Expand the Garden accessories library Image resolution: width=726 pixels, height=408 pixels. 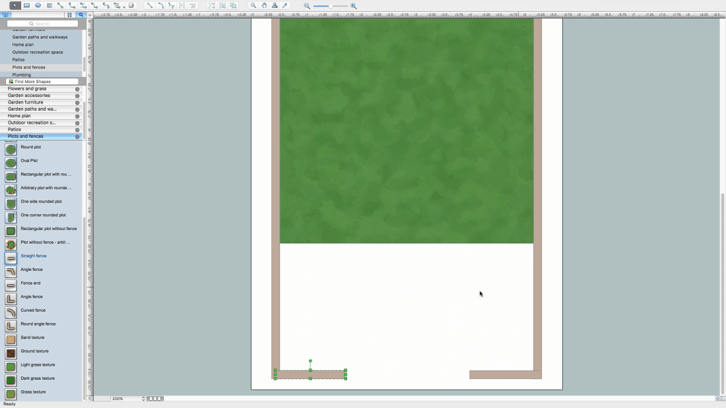click(x=28, y=96)
